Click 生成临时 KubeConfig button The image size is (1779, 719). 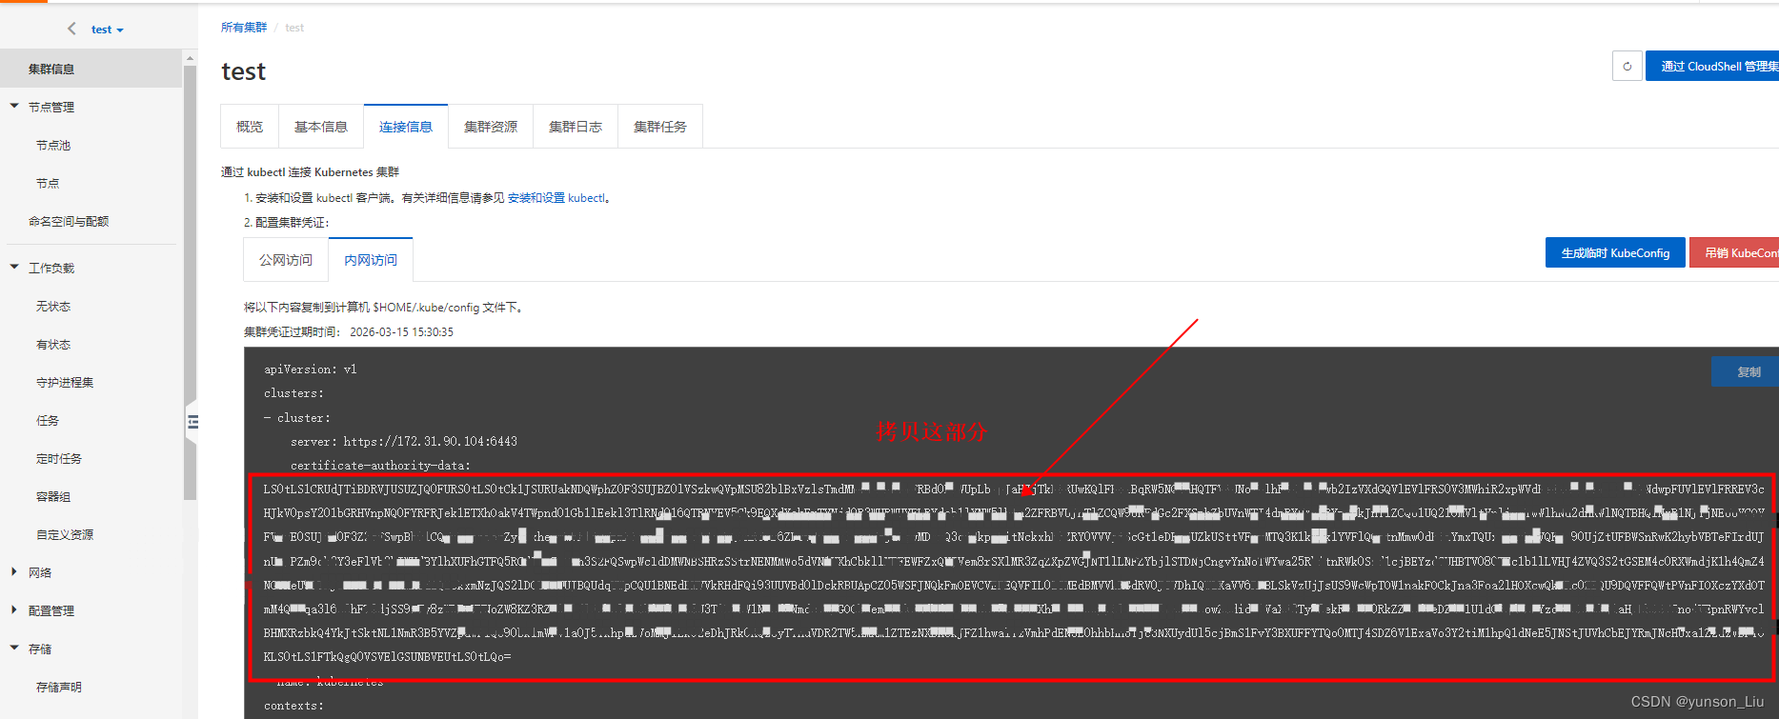click(1615, 252)
